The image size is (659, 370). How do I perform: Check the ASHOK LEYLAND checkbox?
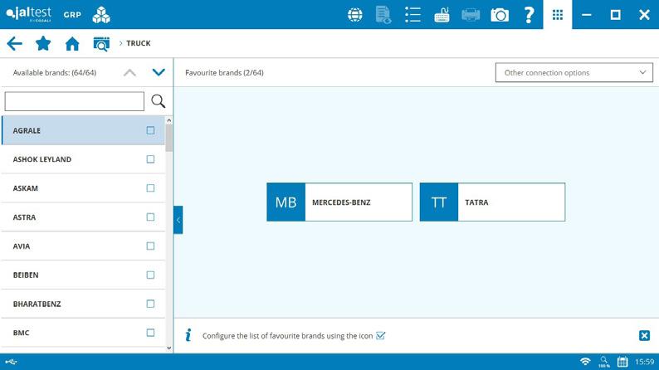point(150,159)
